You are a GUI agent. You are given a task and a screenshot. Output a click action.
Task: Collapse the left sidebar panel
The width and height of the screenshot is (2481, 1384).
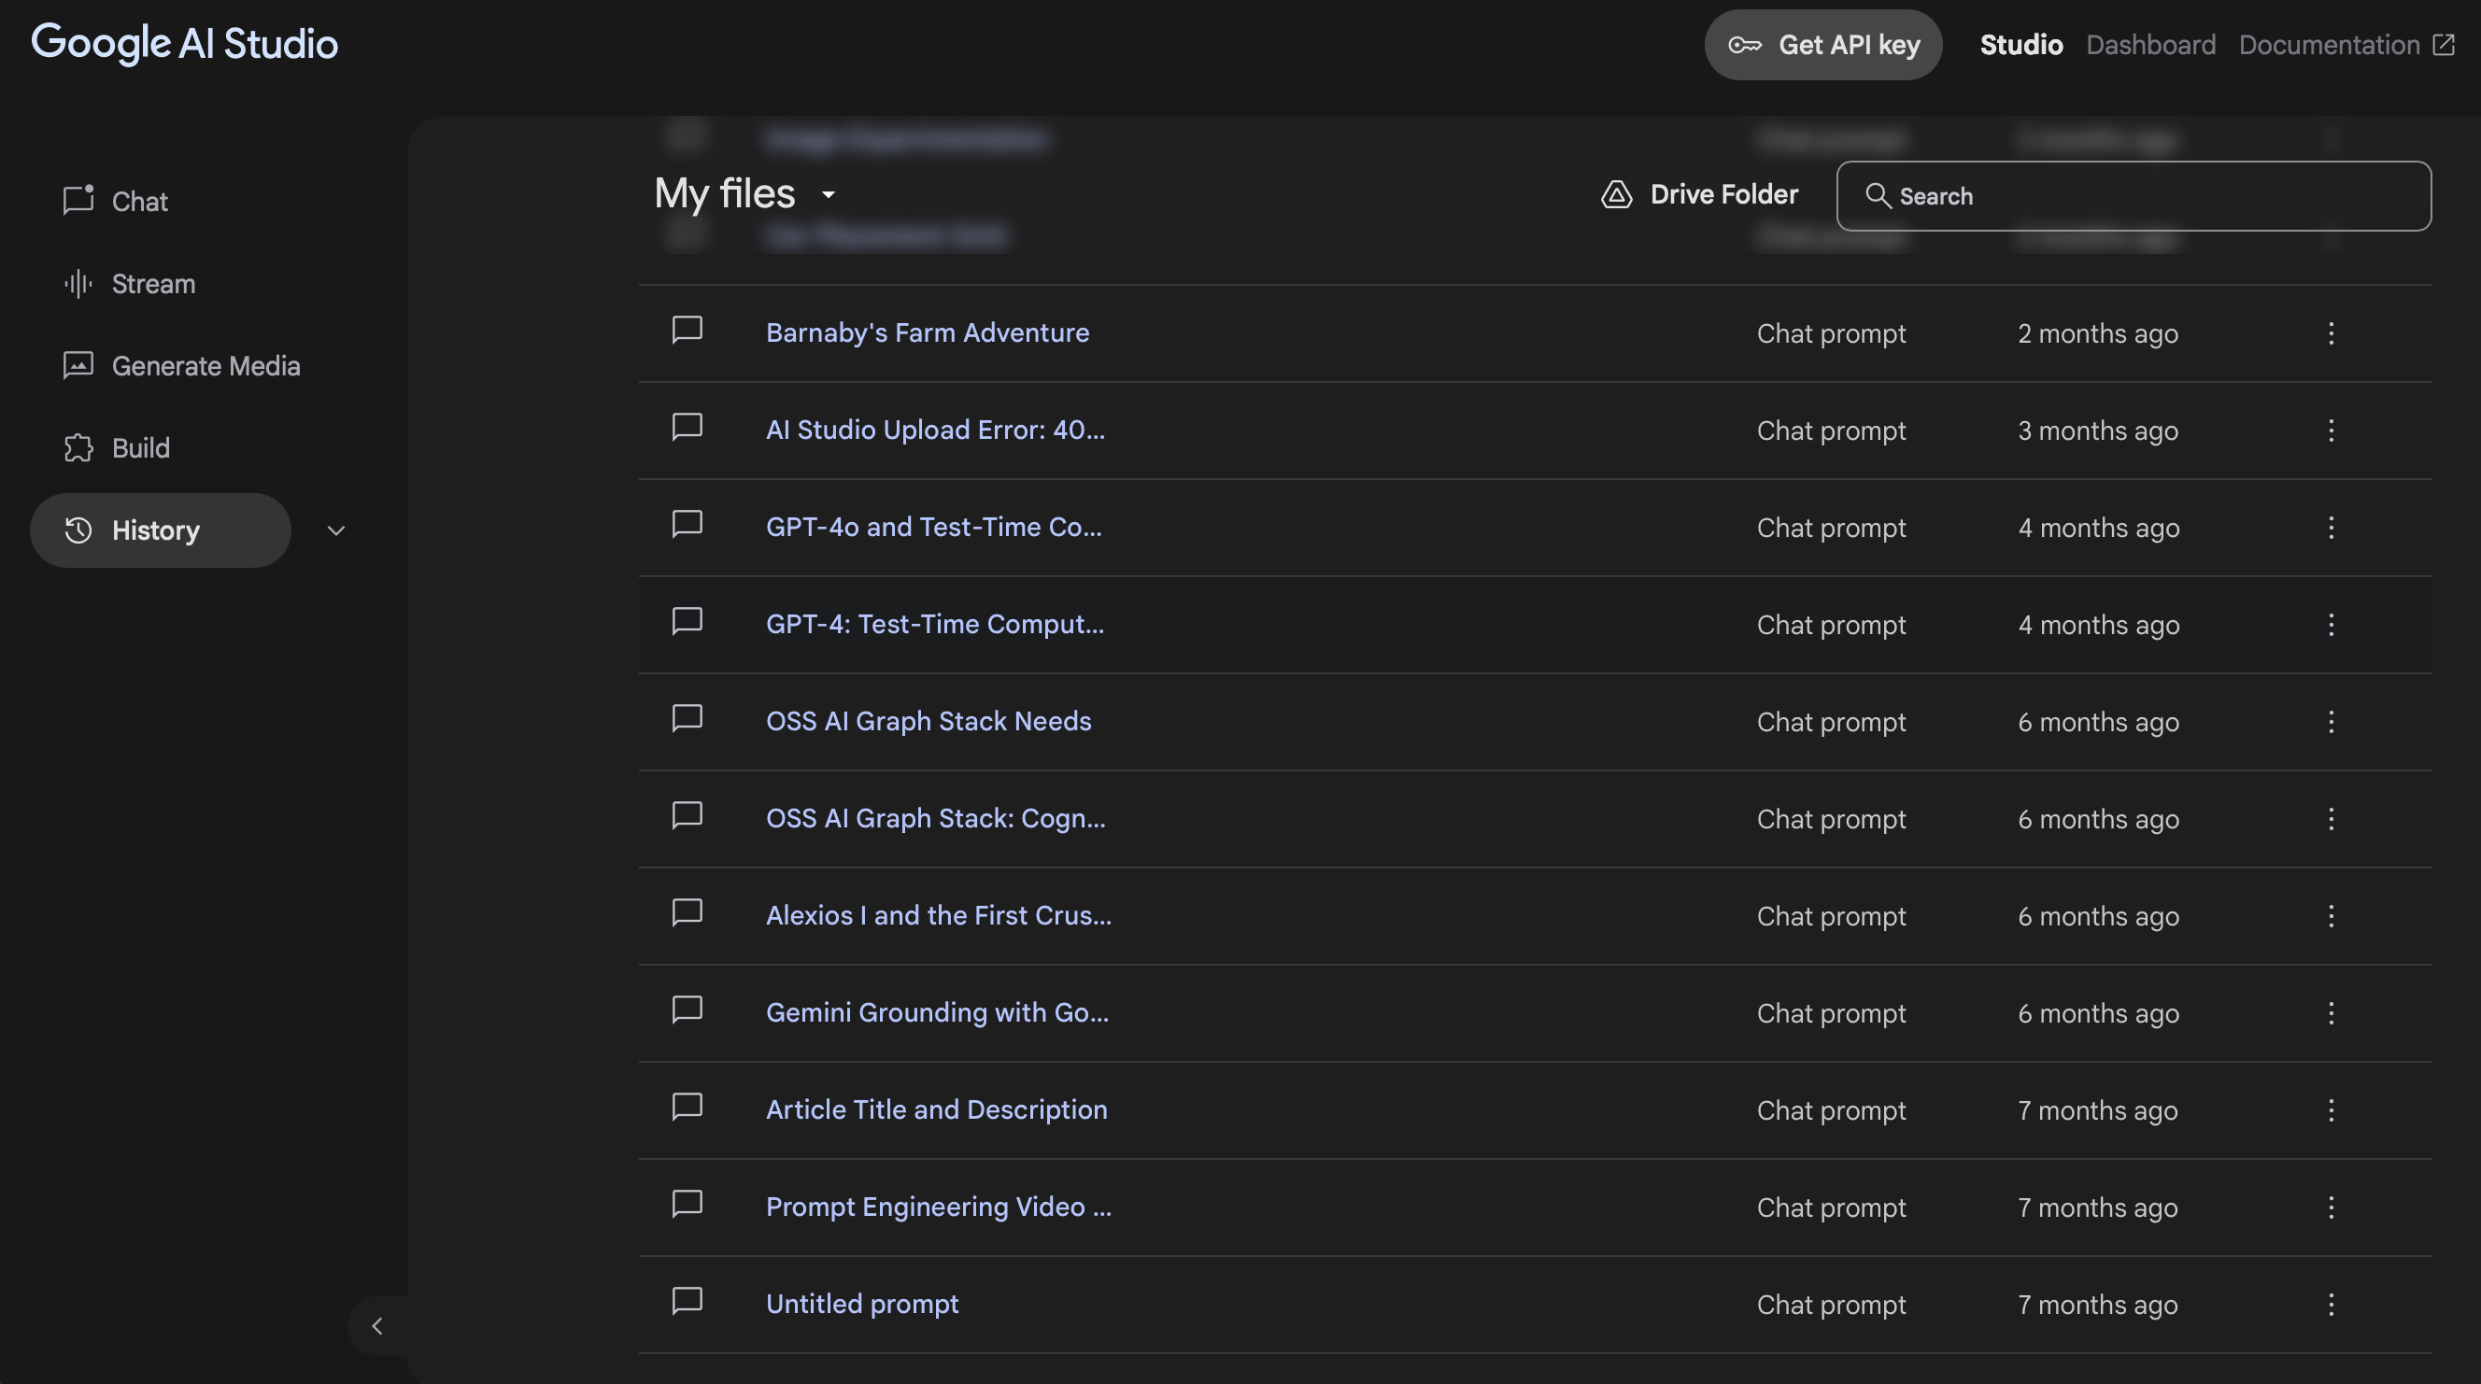click(377, 1326)
